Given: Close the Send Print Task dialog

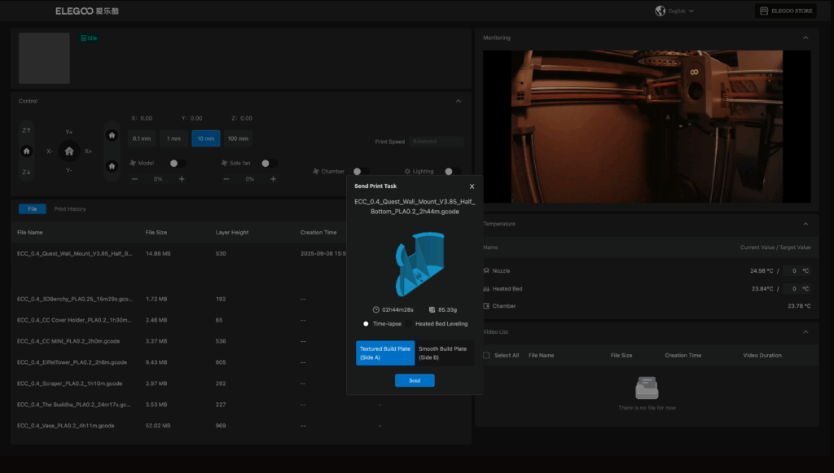Looking at the screenshot, I should 472,186.
